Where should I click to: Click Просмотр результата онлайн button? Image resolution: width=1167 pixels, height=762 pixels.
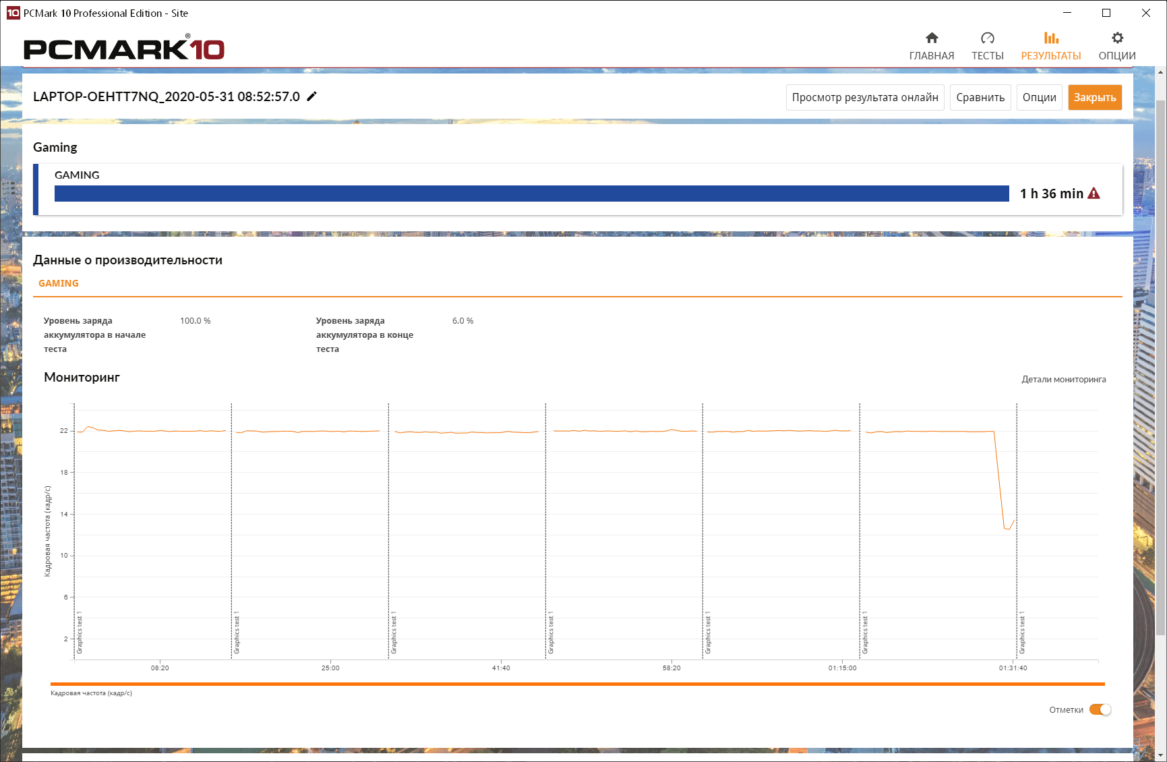pyautogui.click(x=865, y=97)
